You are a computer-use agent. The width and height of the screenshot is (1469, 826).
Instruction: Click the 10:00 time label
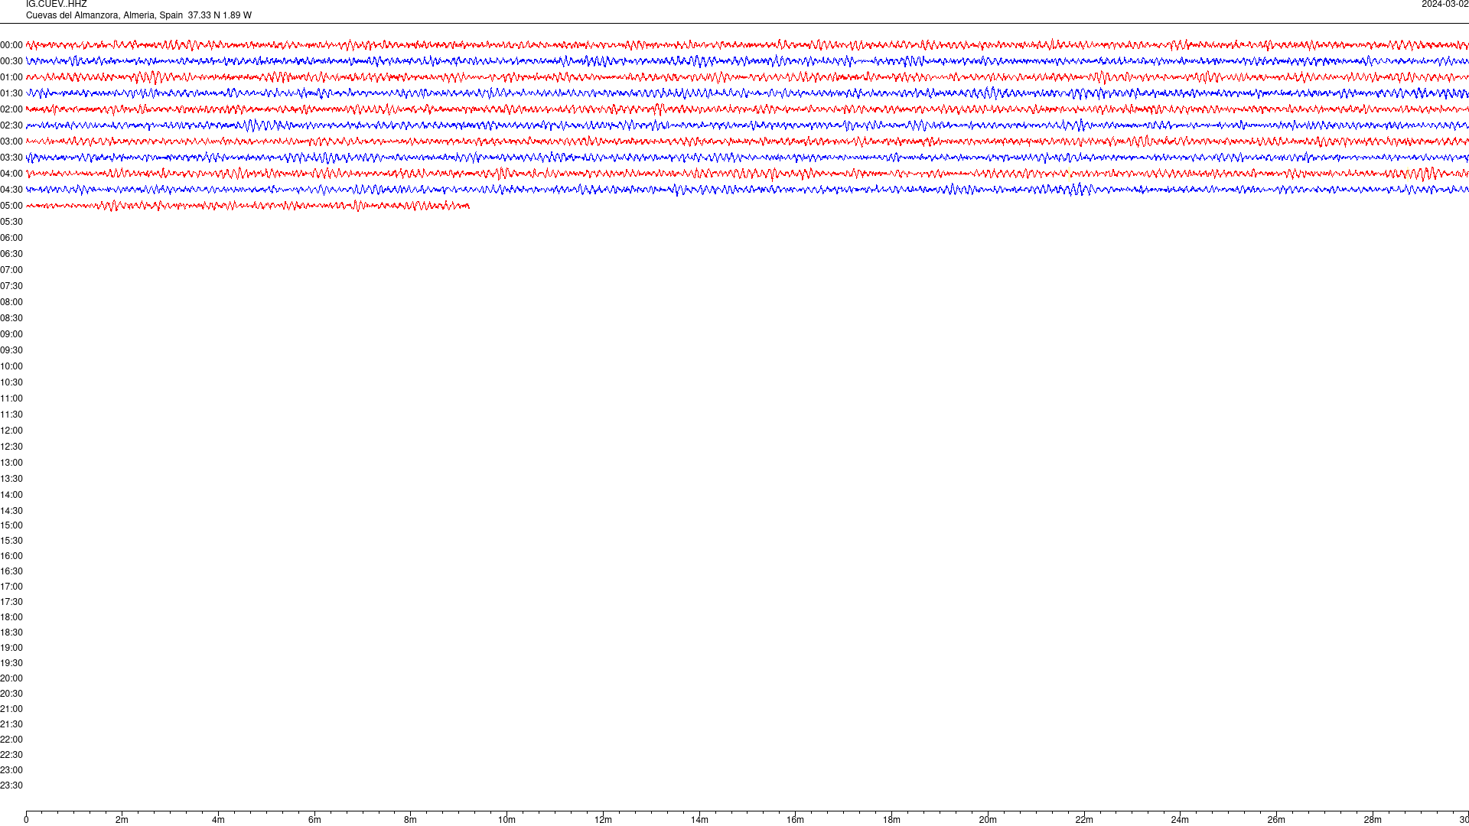11,366
